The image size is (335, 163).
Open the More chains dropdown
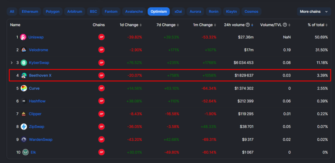pyautogui.click(x=314, y=12)
